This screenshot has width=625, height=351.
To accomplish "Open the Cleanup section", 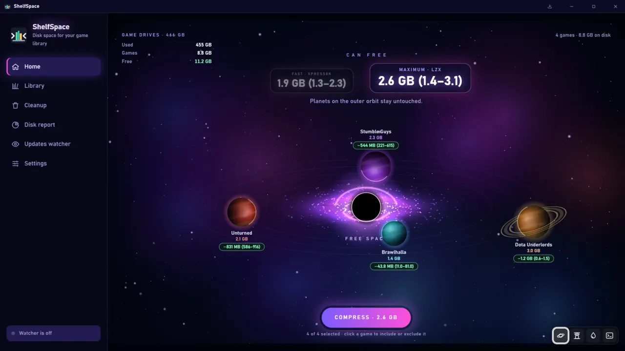I will [x=54, y=105].
